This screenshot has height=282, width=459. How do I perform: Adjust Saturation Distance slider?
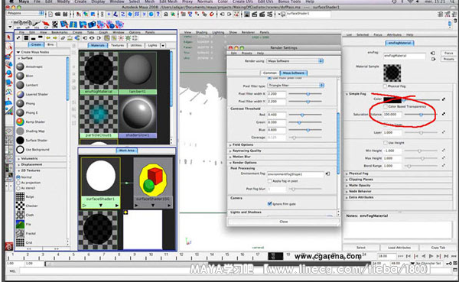[x=421, y=115]
